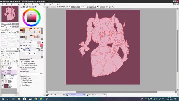Screen dimensions: 179x101
Task: Click the horizontal canvas scrollbar
Action: tap(116, 92)
